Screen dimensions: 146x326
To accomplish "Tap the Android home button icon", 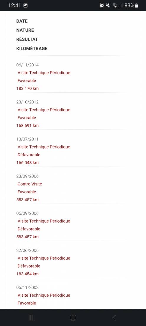I will pos(73,317).
